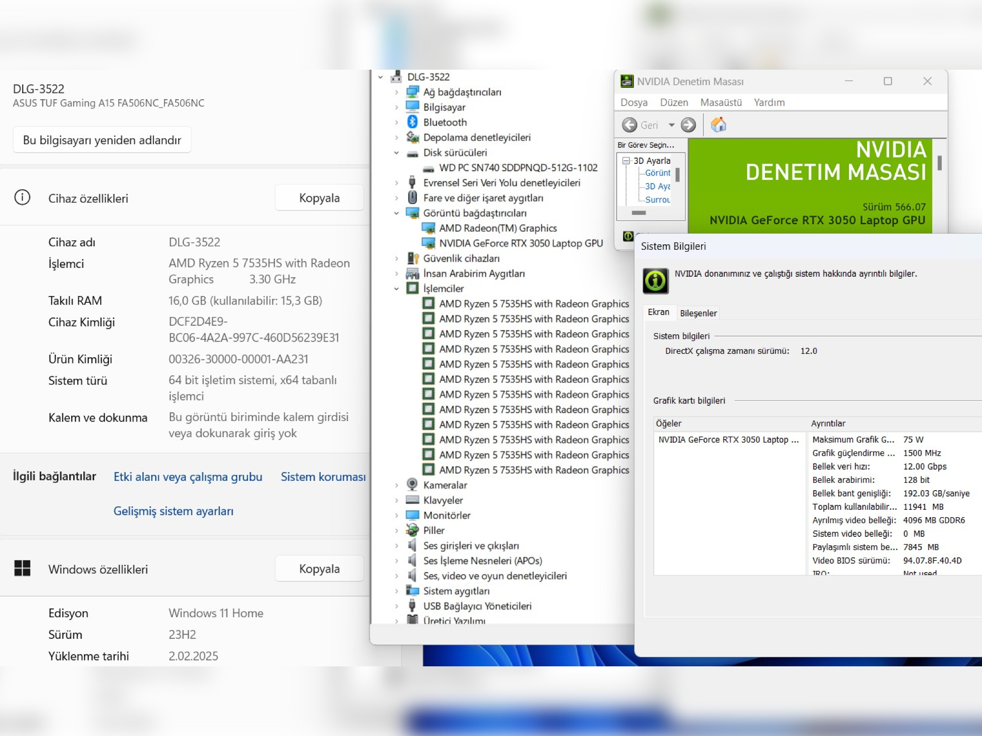This screenshot has height=736, width=982.
Task: Click the Sistem aygıtları icon
Action: pos(412,591)
